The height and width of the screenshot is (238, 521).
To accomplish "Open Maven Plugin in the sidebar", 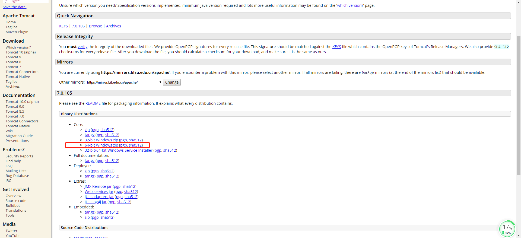I will click(x=17, y=32).
